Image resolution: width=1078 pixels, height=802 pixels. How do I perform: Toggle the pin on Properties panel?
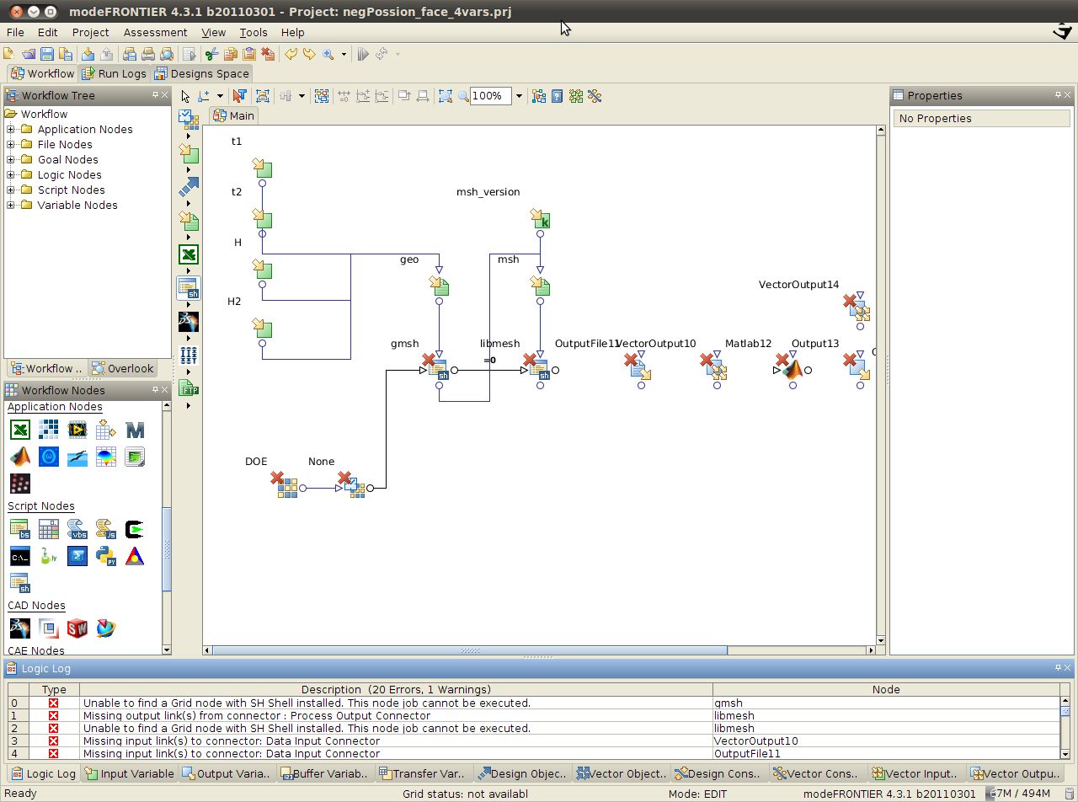[x=1058, y=95]
